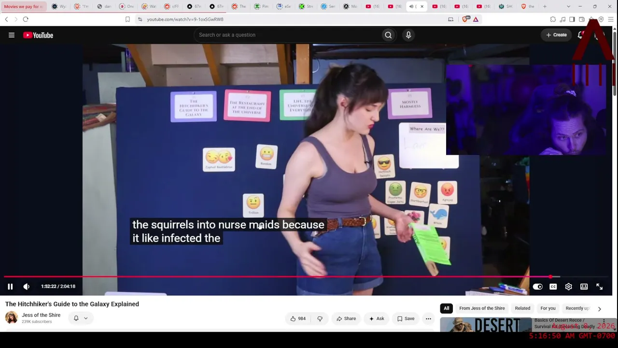Open the Brave Shields lion icon
Screen dimensions: 618x348
[x=465, y=19]
